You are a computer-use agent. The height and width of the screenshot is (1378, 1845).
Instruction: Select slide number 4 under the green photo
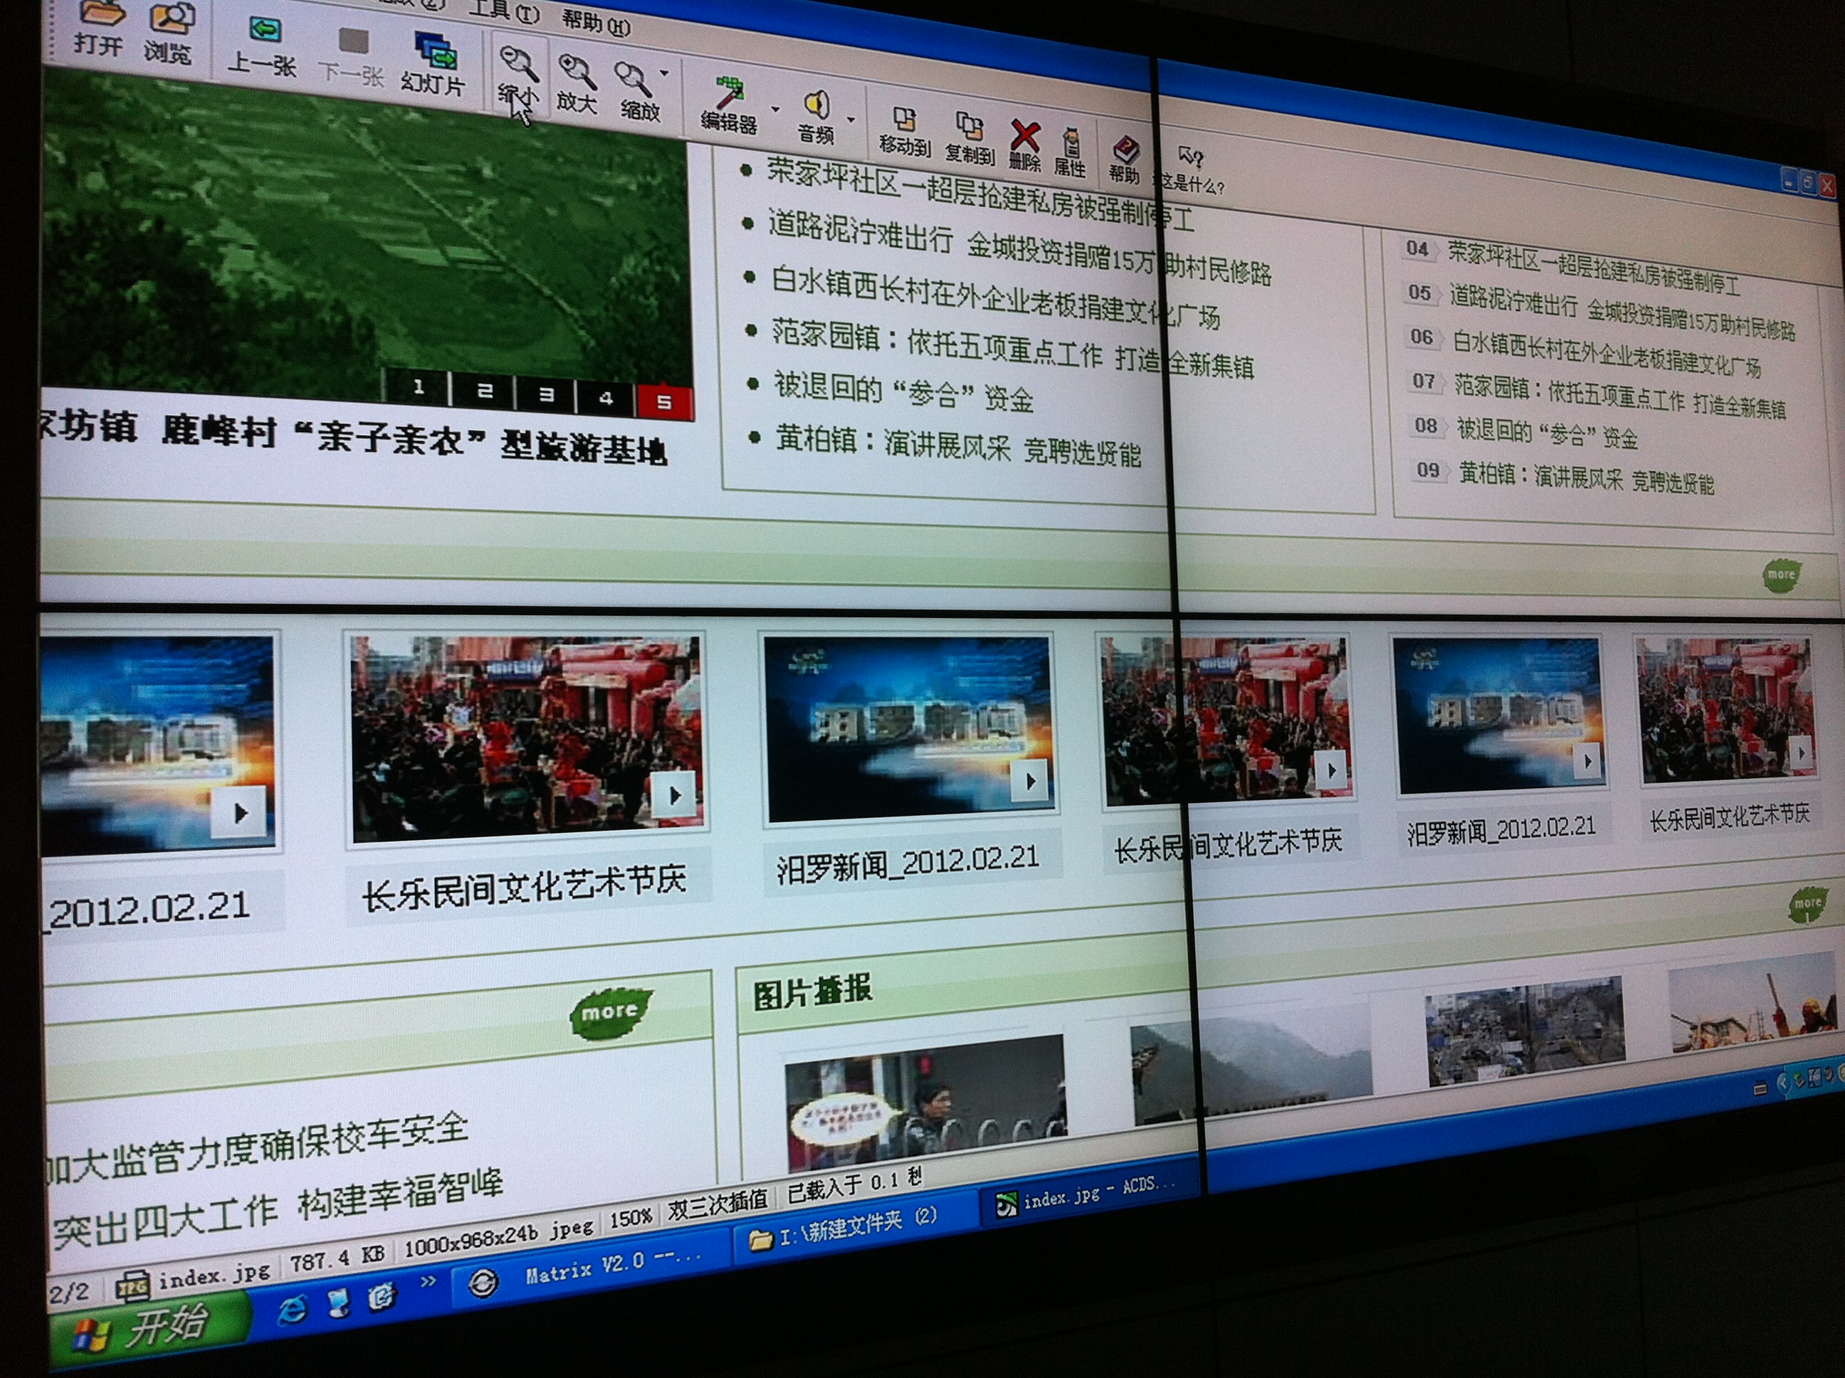[x=606, y=398]
